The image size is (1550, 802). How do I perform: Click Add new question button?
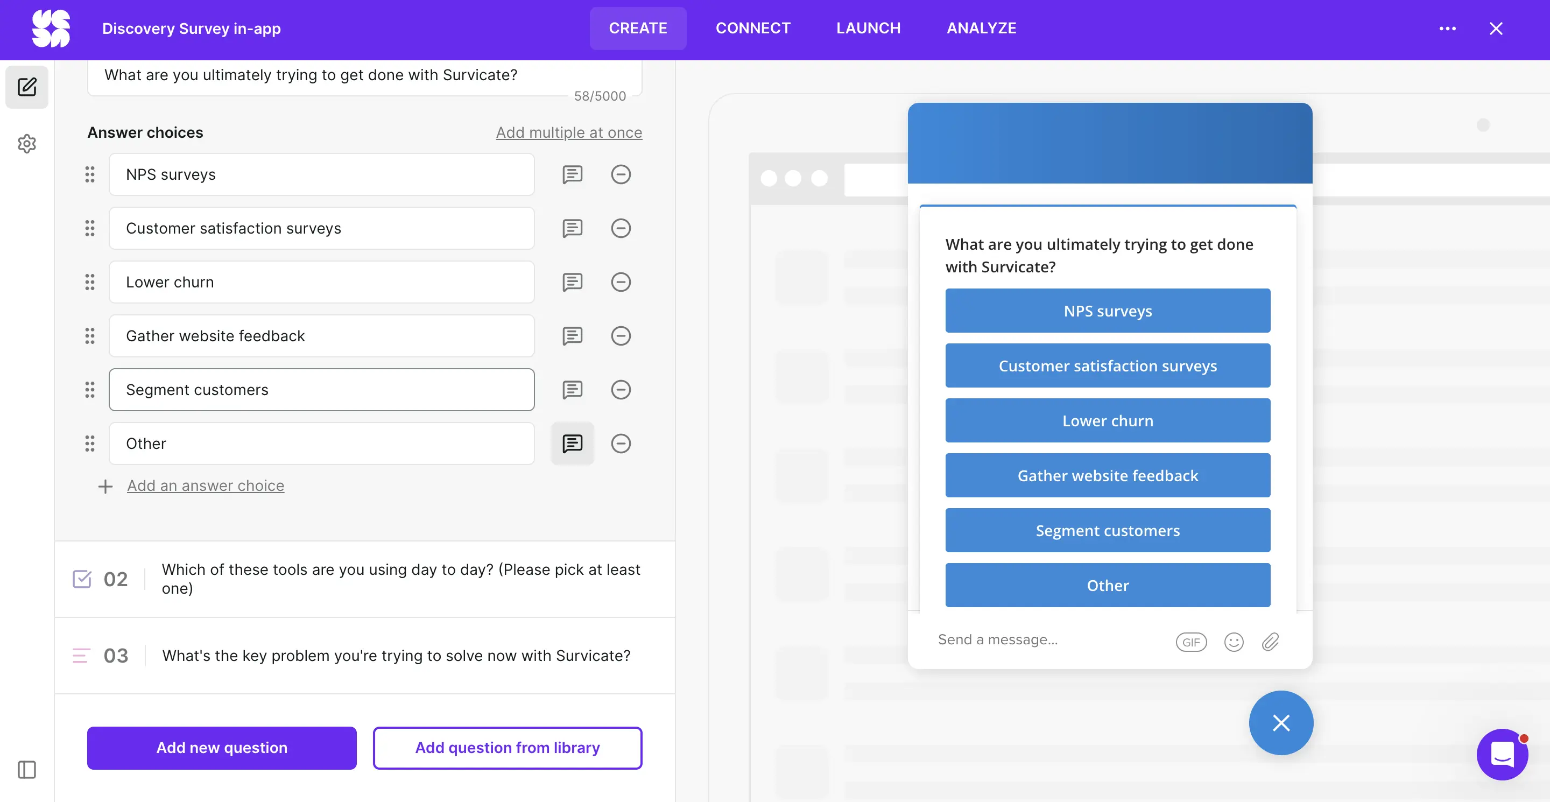(221, 747)
